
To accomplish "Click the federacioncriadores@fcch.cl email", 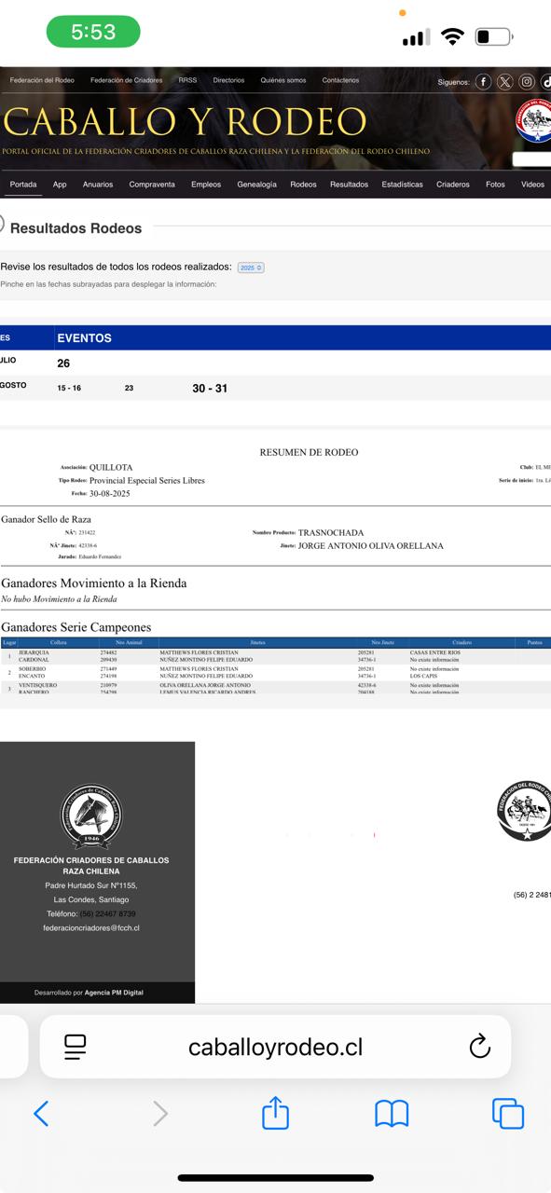I will point(90,927).
